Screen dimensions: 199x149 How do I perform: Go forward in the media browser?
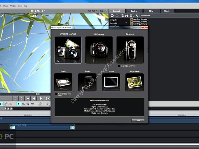(117, 16)
